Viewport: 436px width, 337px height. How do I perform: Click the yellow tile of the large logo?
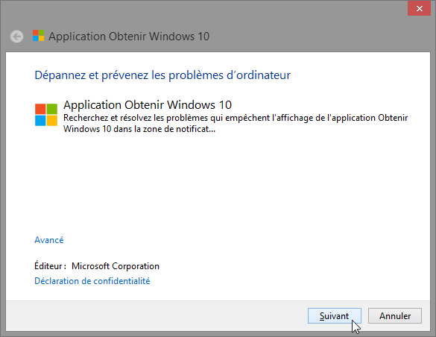click(52, 121)
